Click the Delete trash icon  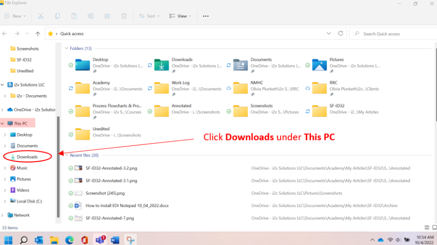[124, 16]
